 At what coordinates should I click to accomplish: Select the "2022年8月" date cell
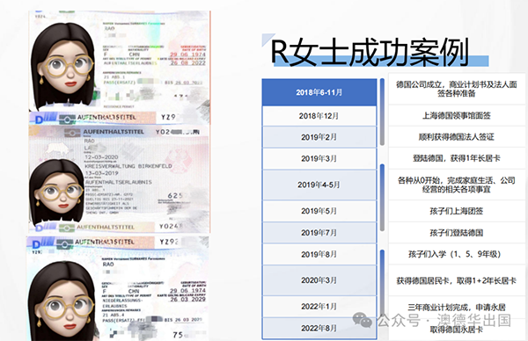coord(319,328)
